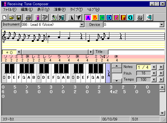The width and height of the screenshot is (167, 123).
Task: Click the New file toolbar icon
Action: pos(5,18)
